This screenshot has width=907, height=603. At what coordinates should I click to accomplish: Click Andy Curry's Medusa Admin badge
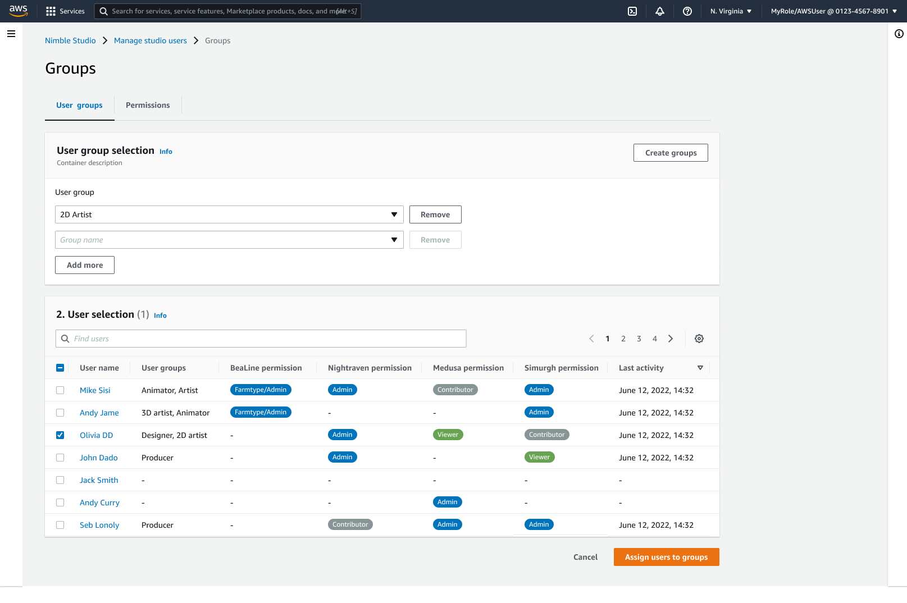(x=448, y=502)
